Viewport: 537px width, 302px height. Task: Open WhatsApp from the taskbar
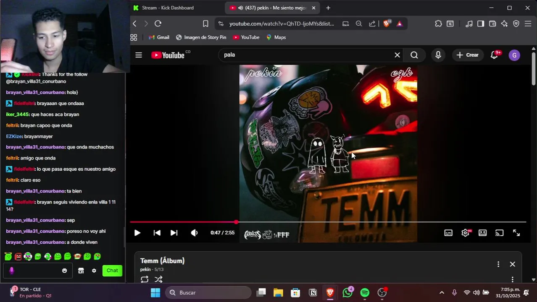tap(347, 293)
